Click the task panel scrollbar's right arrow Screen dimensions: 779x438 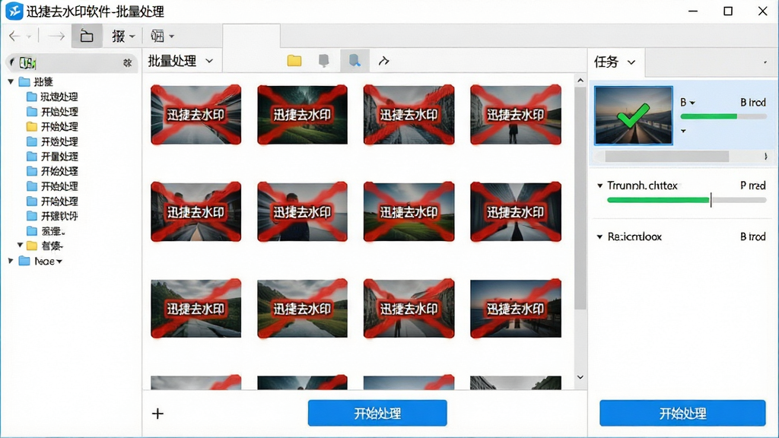[765, 157]
